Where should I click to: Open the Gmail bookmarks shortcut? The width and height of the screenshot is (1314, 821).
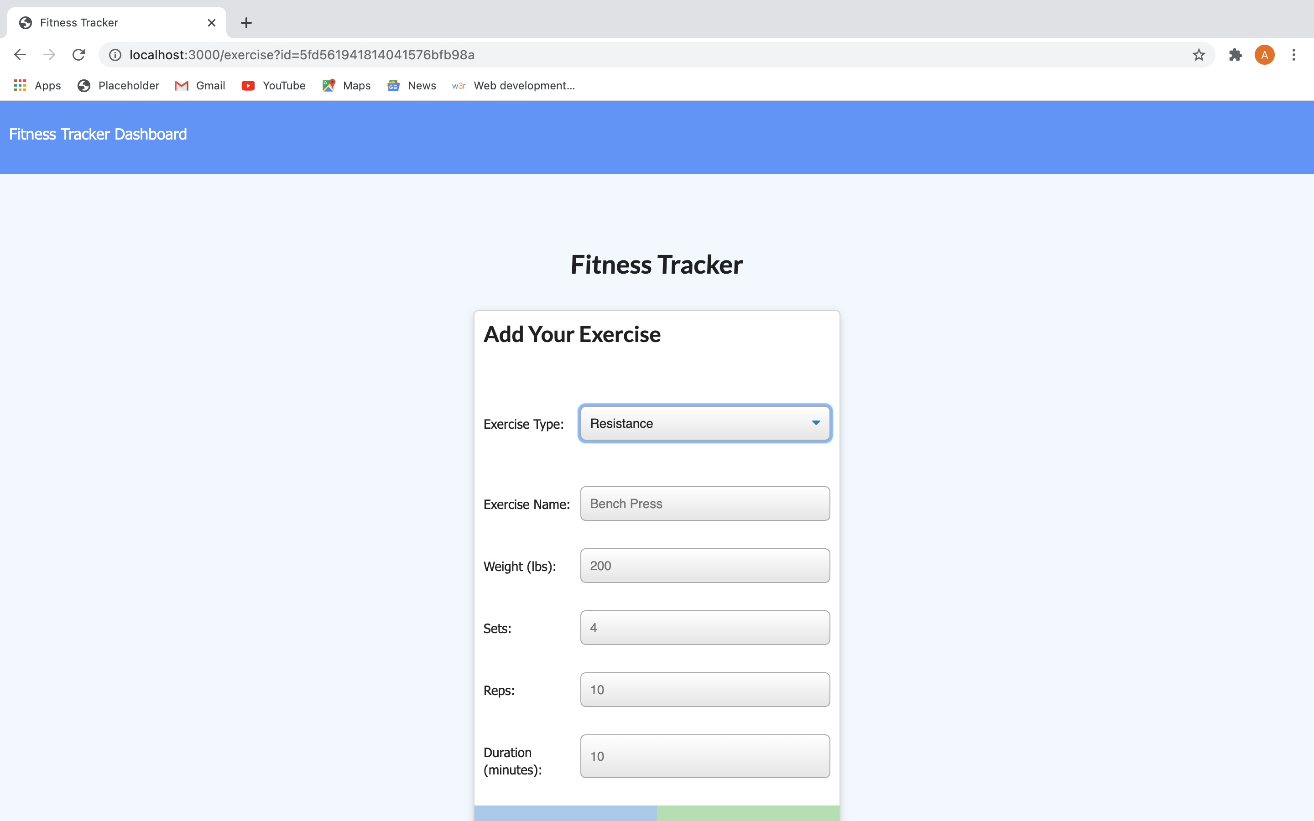[x=198, y=85]
